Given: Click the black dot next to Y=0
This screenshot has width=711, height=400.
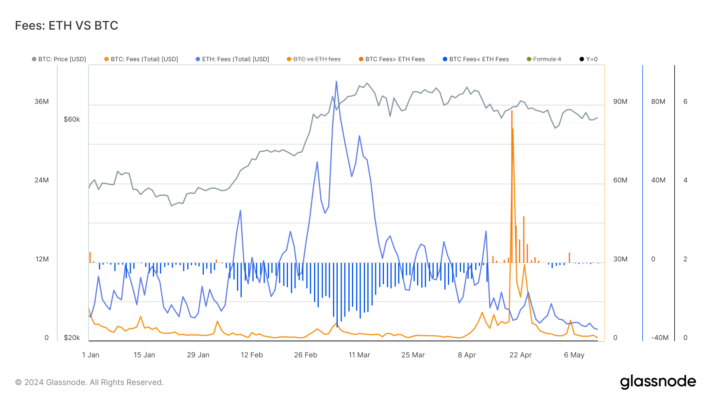Looking at the screenshot, I should click(x=582, y=59).
